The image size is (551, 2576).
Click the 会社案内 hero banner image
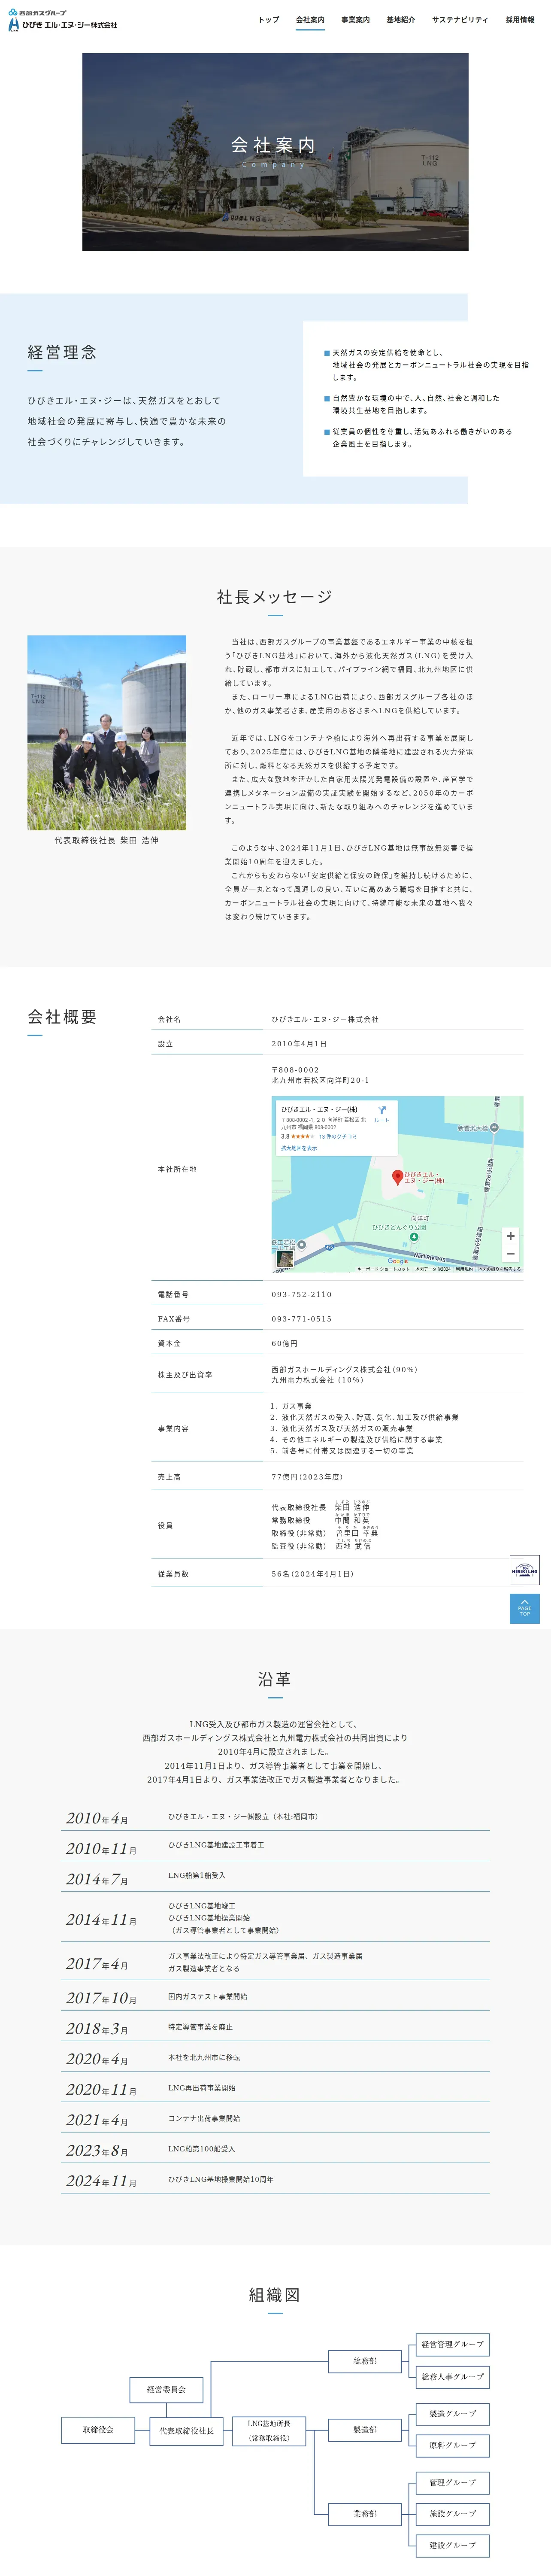pos(275,152)
